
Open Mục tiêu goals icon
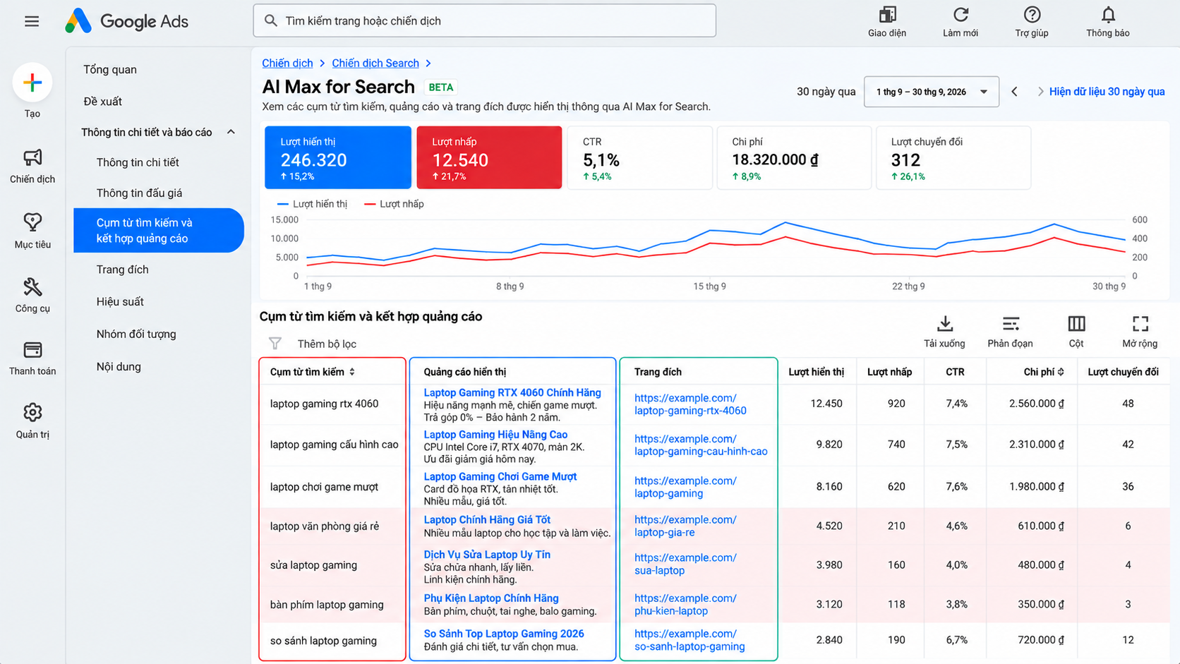pyautogui.click(x=32, y=222)
